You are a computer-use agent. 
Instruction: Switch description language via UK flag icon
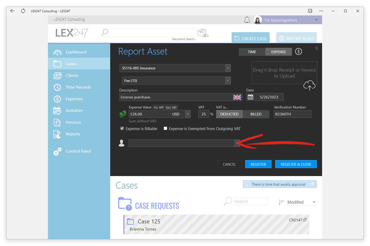(x=237, y=97)
